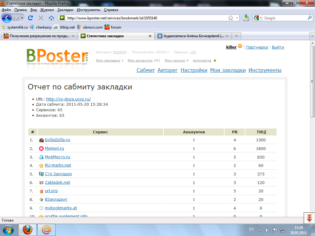315x236 pixels.
Task: Close the Статистика закладки tab
Action: [150, 36]
